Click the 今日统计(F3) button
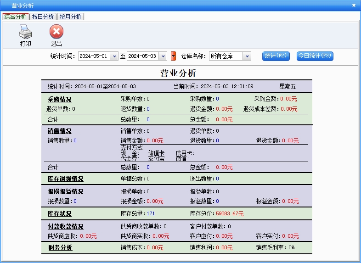Viewport: 361px width, 263px height. (315, 56)
